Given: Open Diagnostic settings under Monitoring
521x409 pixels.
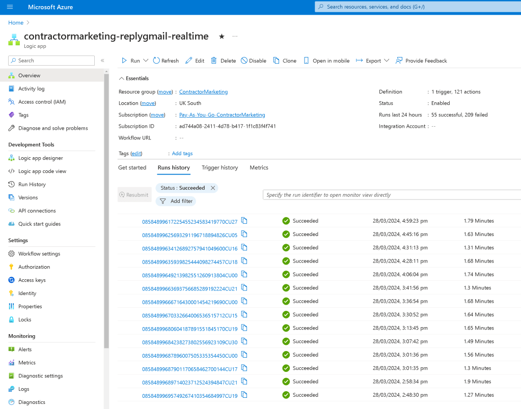Looking at the screenshot, I should 40,376.
